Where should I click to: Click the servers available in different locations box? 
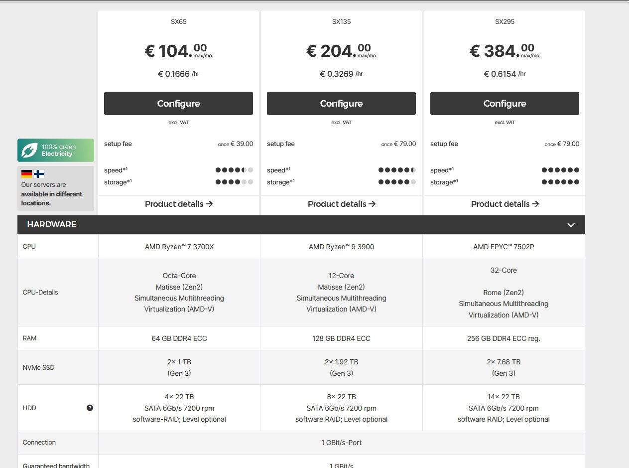click(56, 188)
